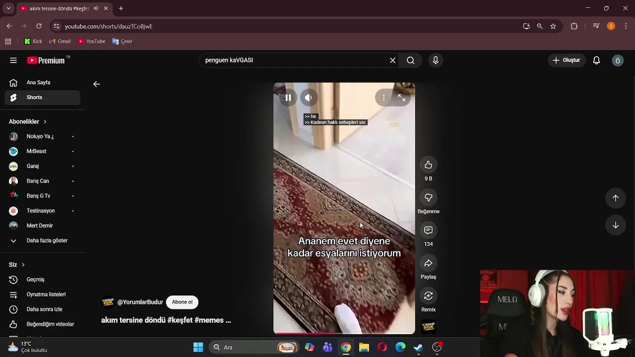Image resolution: width=635 pixels, height=357 pixels.
Task: Open the comments showing 134
Action: click(x=428, y=230)
